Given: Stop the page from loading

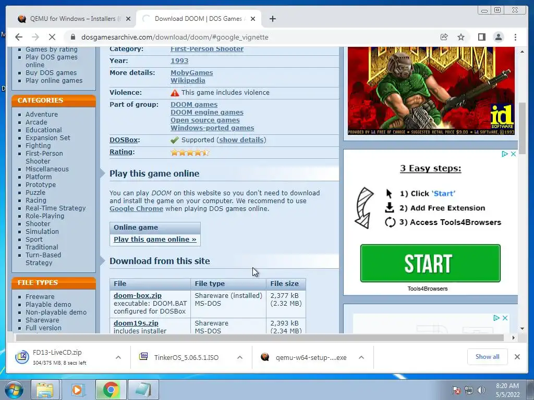Looking at the screenshot, I should 52,37.
